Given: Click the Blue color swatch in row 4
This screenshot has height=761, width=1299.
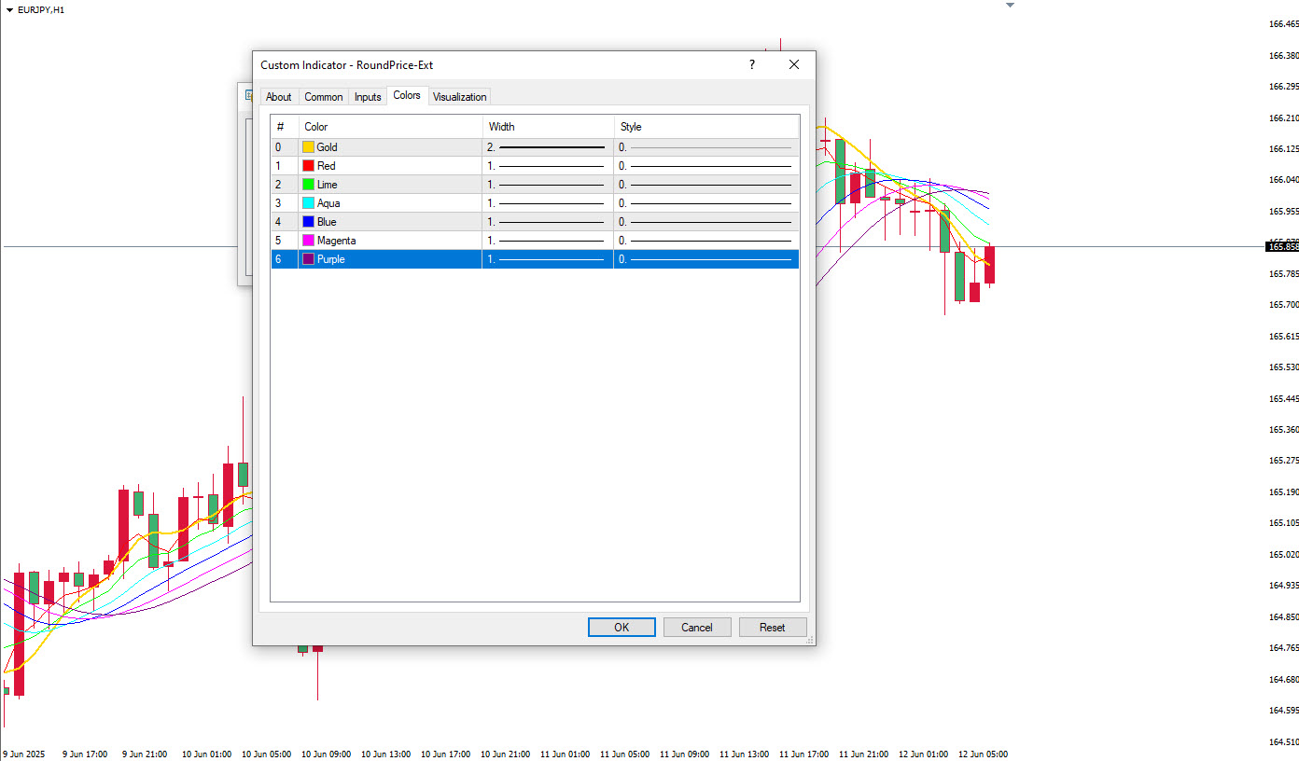Looking at the screenshot, I should point(308,222).
